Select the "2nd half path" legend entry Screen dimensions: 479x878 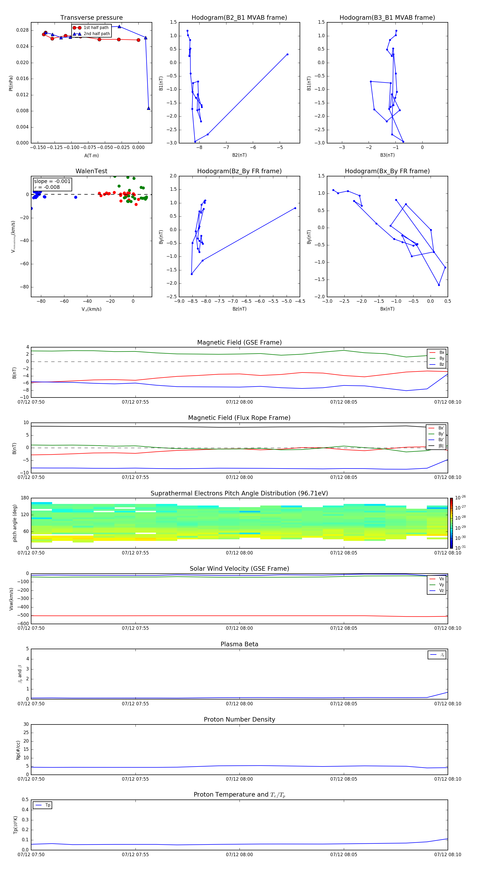pyautogui.click(x=91, y=34)
